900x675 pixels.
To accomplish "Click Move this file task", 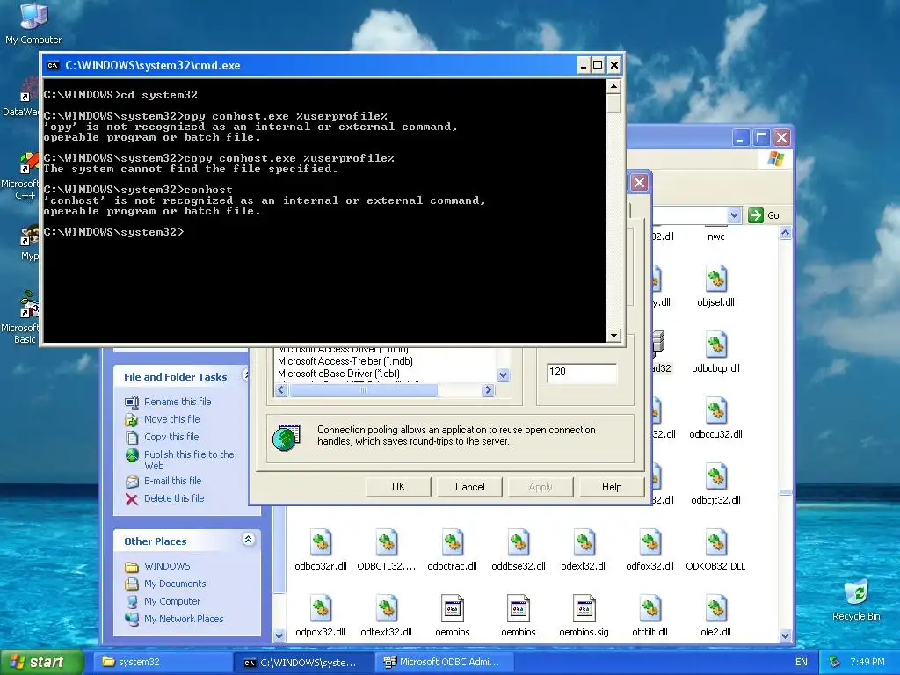I will [171, 419].
